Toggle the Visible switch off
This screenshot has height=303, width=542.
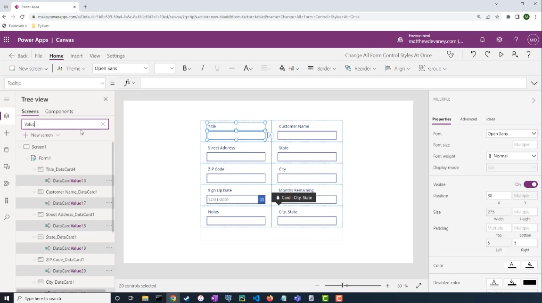(530, 184)
